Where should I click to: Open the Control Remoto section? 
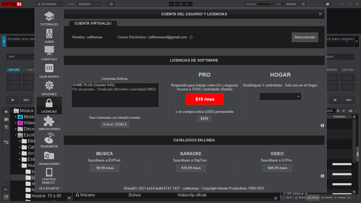(49, 176)
